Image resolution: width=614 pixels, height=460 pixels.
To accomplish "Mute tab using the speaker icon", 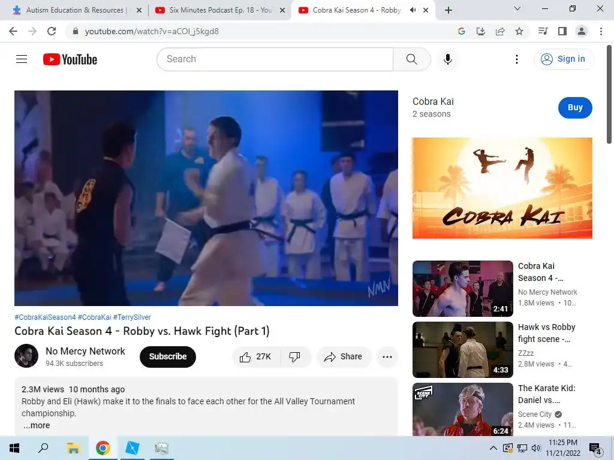I will (413, 10).
